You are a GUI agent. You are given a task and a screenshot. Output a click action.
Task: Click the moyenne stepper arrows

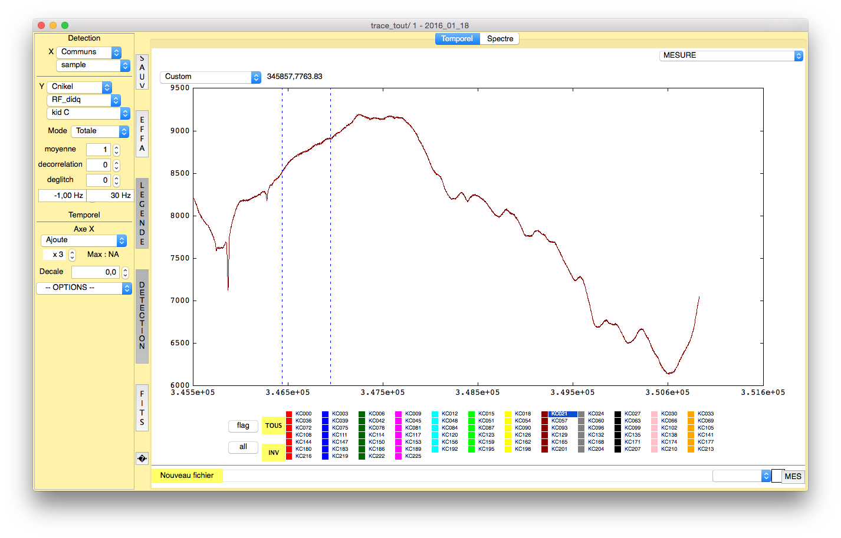[x=116, y=150]
